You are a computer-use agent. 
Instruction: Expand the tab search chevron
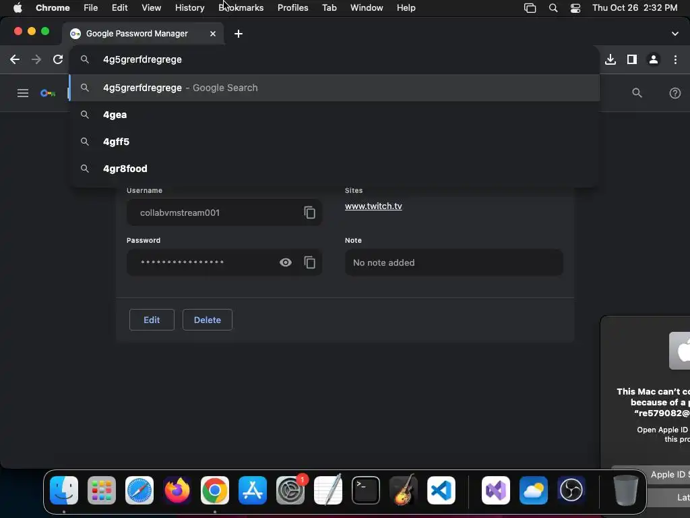pyautogui.click(x=675, y=34)
